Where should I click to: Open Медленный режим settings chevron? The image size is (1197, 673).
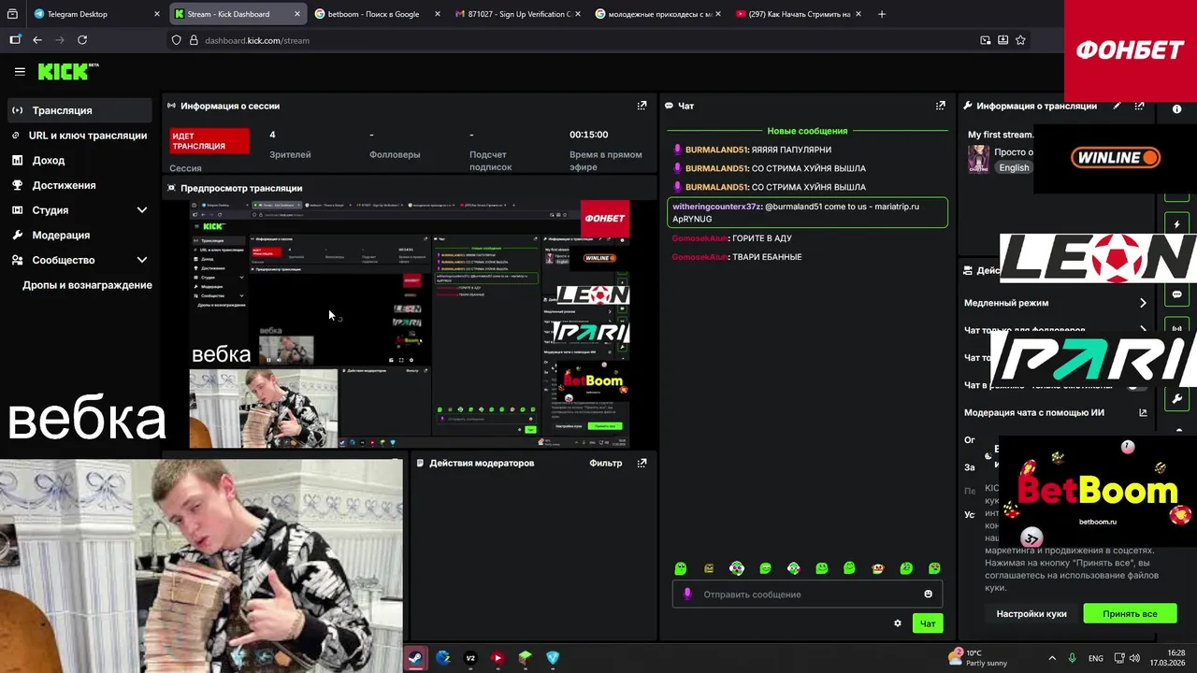tap(1143, 303)
